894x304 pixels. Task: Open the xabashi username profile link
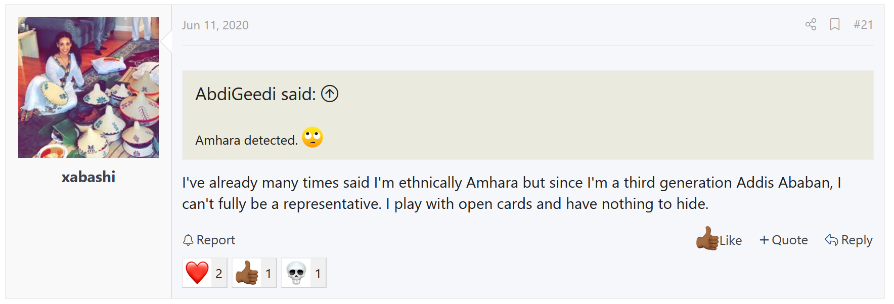pyautogui.click(x=88, y=177)
